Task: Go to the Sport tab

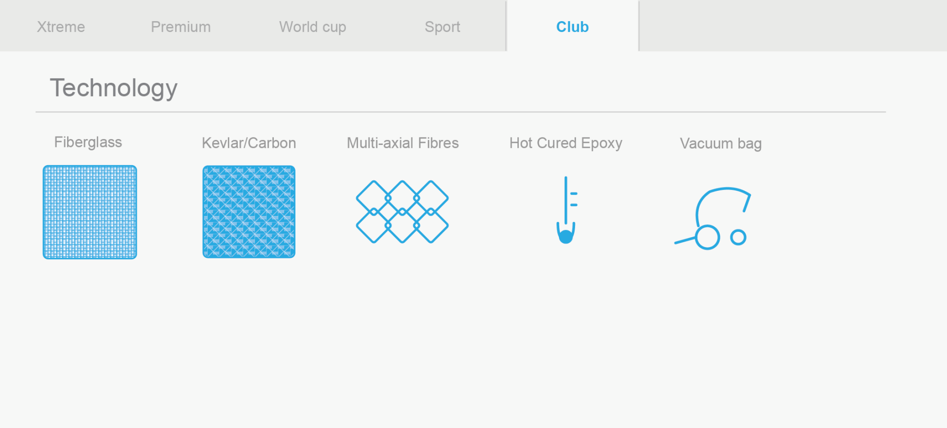Action: pos(442,27)
